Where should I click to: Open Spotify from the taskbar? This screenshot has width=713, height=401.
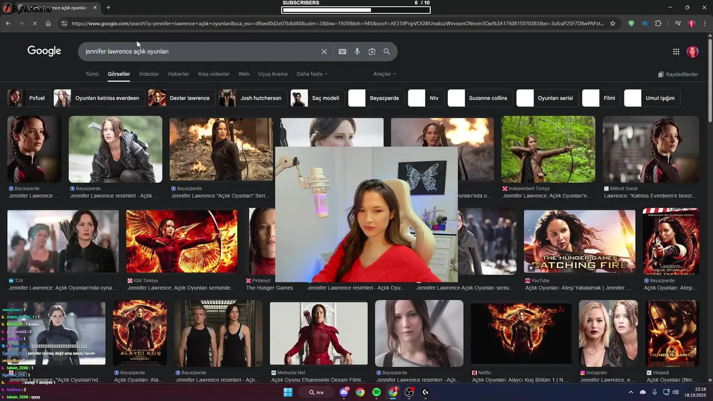pyautogui.click(x=377, y=392)
